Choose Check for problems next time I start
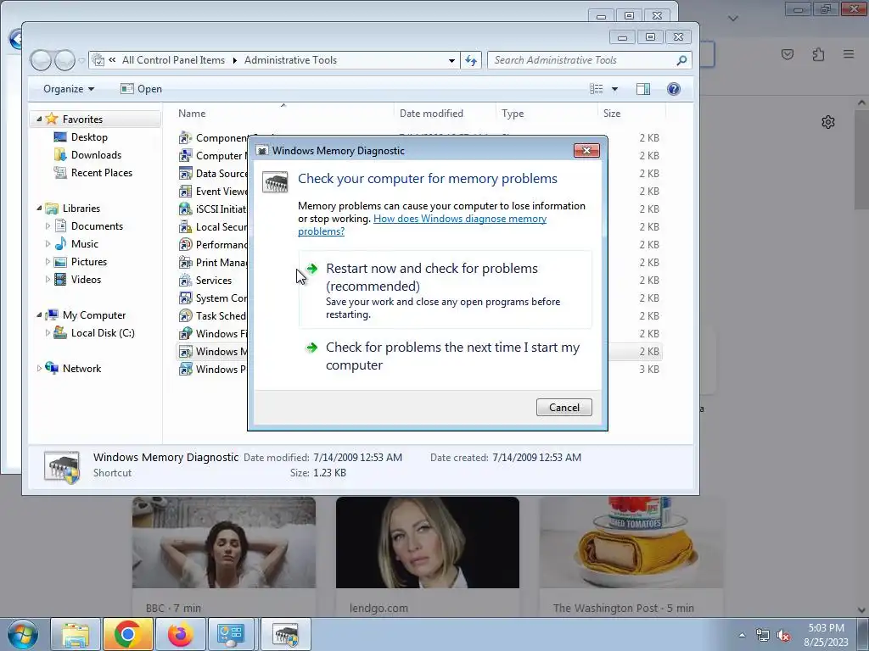 (445, 356)
